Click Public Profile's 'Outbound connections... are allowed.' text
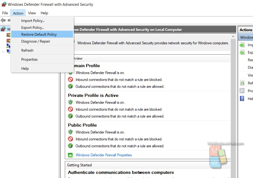The image size is (253, 178). point(120,146)
